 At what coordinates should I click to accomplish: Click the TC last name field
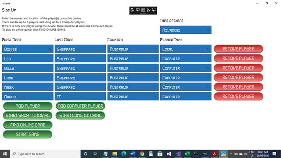pos(80,97)
